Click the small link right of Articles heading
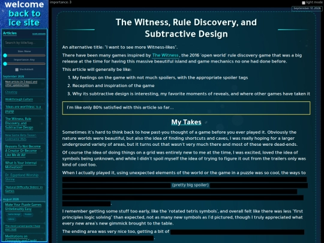This screenshot has height=243, width=324. point(39,34)
